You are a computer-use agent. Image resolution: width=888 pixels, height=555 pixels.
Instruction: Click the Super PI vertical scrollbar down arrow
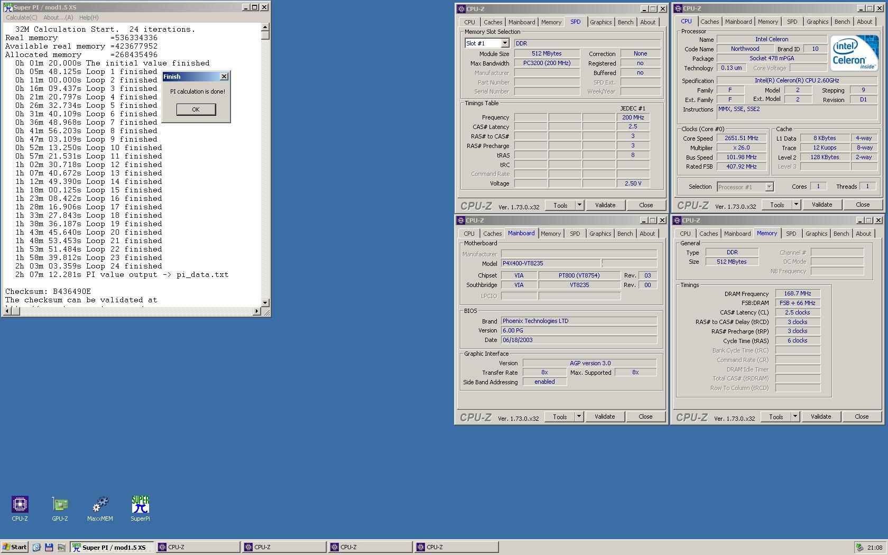pyautogui.click(x=265, y=303)
